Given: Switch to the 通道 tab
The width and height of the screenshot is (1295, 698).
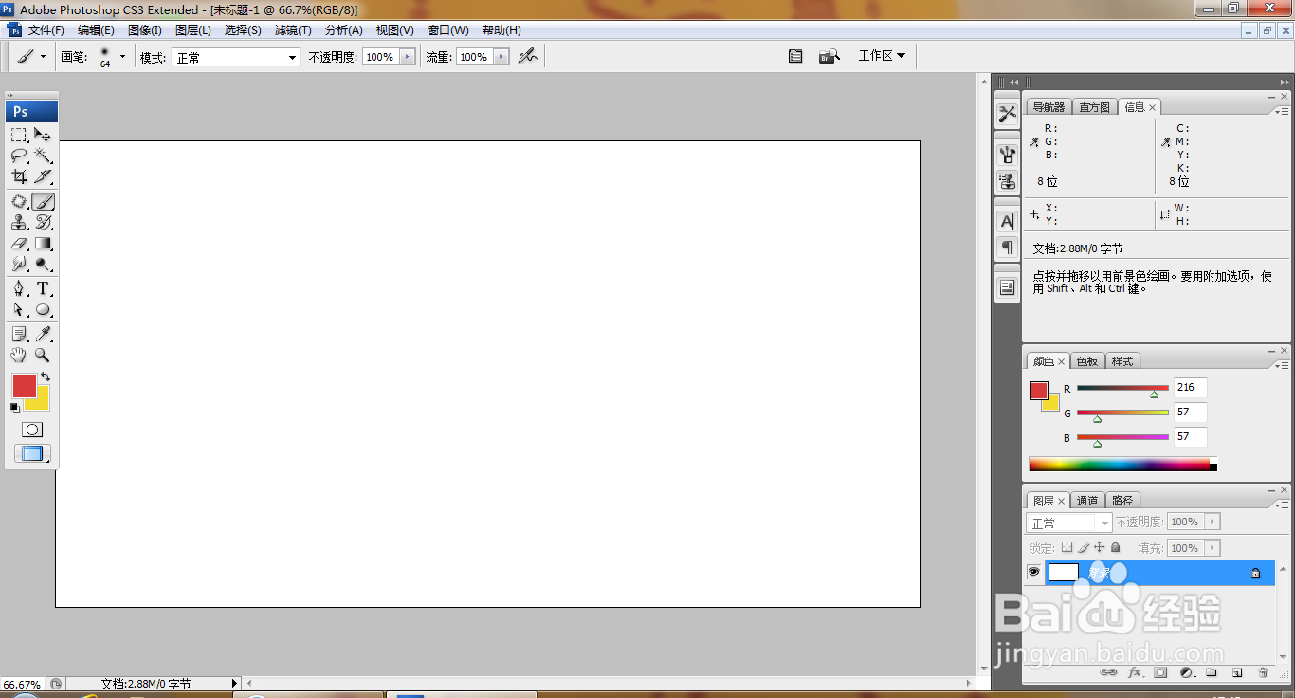Looking at the screenshot, I should (1087, 501).
